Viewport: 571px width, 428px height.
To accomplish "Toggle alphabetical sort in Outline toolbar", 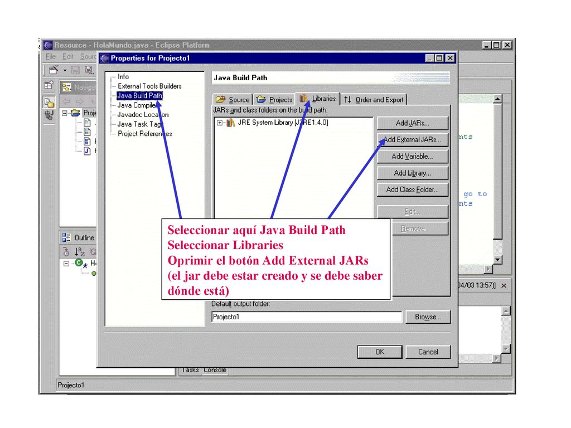I will tap(79, 251).
